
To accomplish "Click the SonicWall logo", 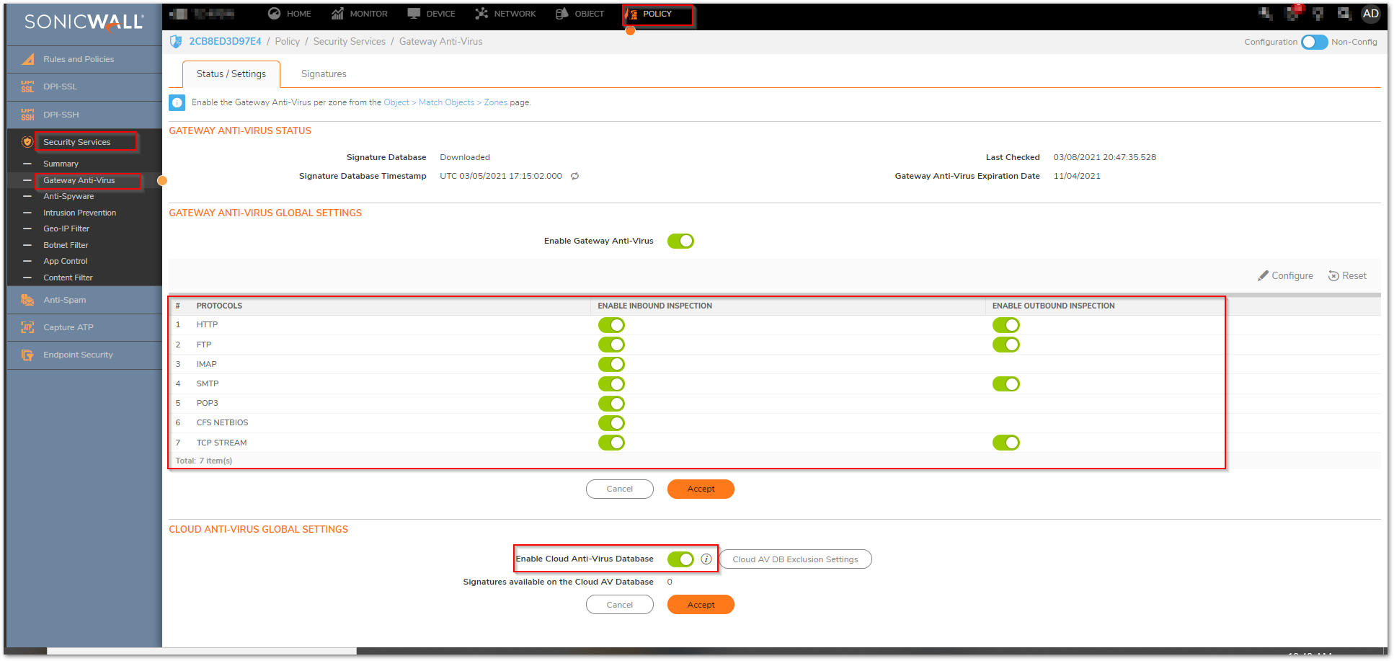I will 84,22.
